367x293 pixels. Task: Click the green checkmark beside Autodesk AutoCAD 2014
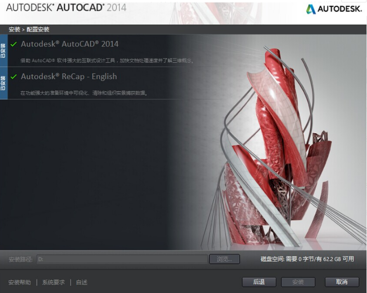[14, 44]
